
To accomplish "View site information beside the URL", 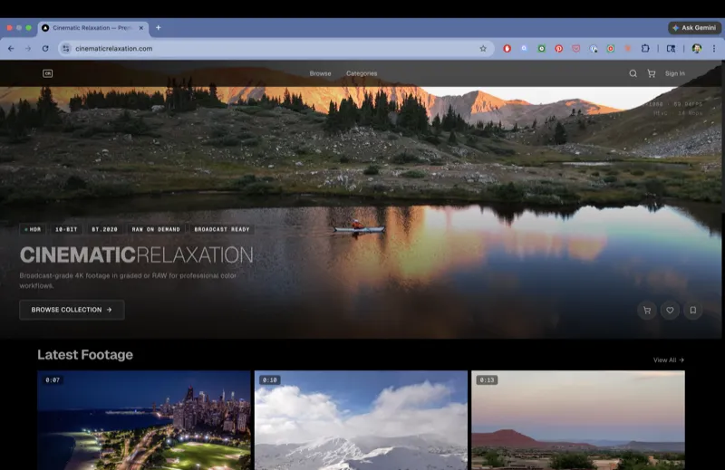I will 66,49.
